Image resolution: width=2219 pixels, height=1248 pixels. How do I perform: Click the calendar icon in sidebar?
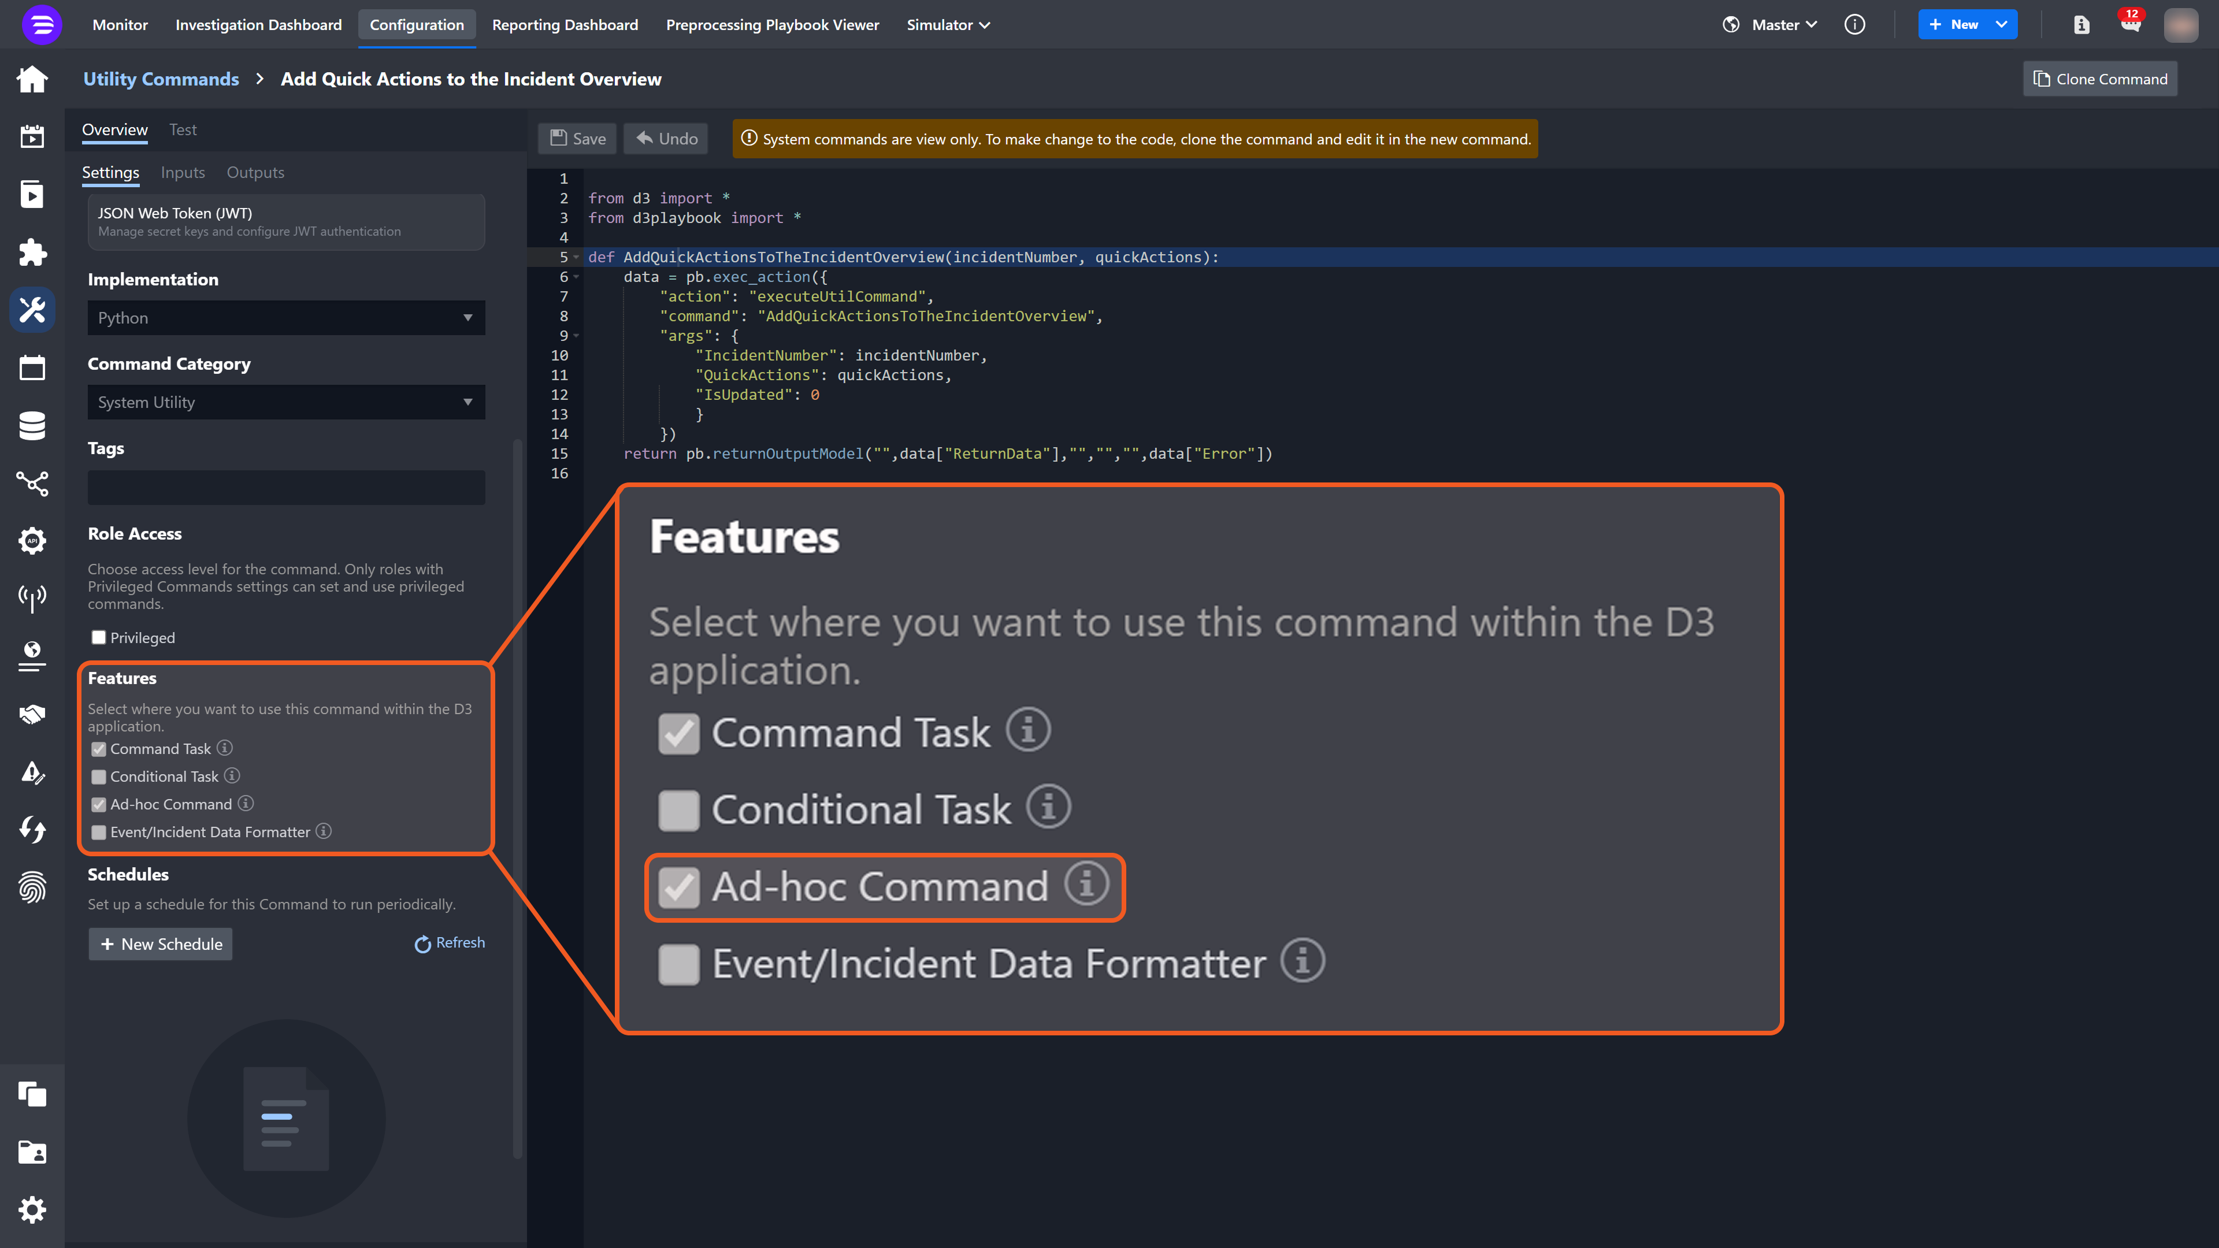coord(32,368)
